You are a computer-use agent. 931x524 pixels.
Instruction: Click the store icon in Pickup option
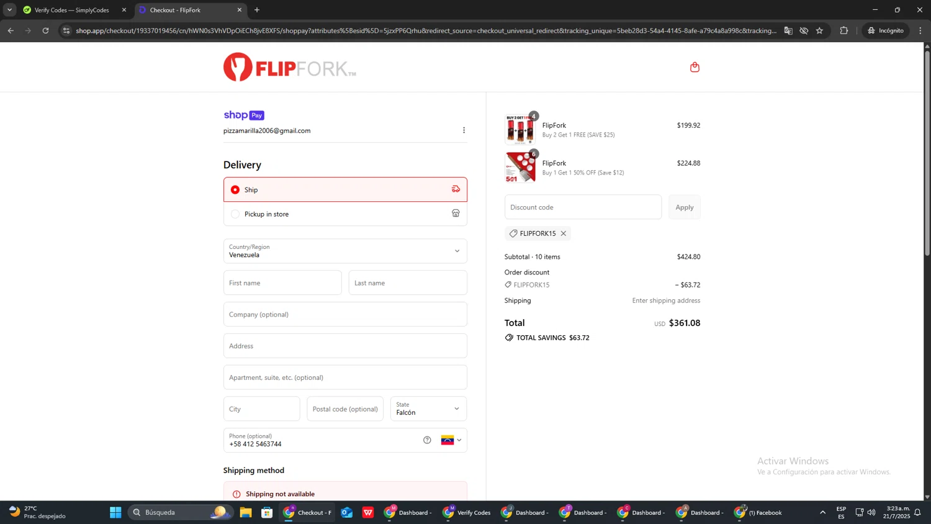[x=456, y=214]
